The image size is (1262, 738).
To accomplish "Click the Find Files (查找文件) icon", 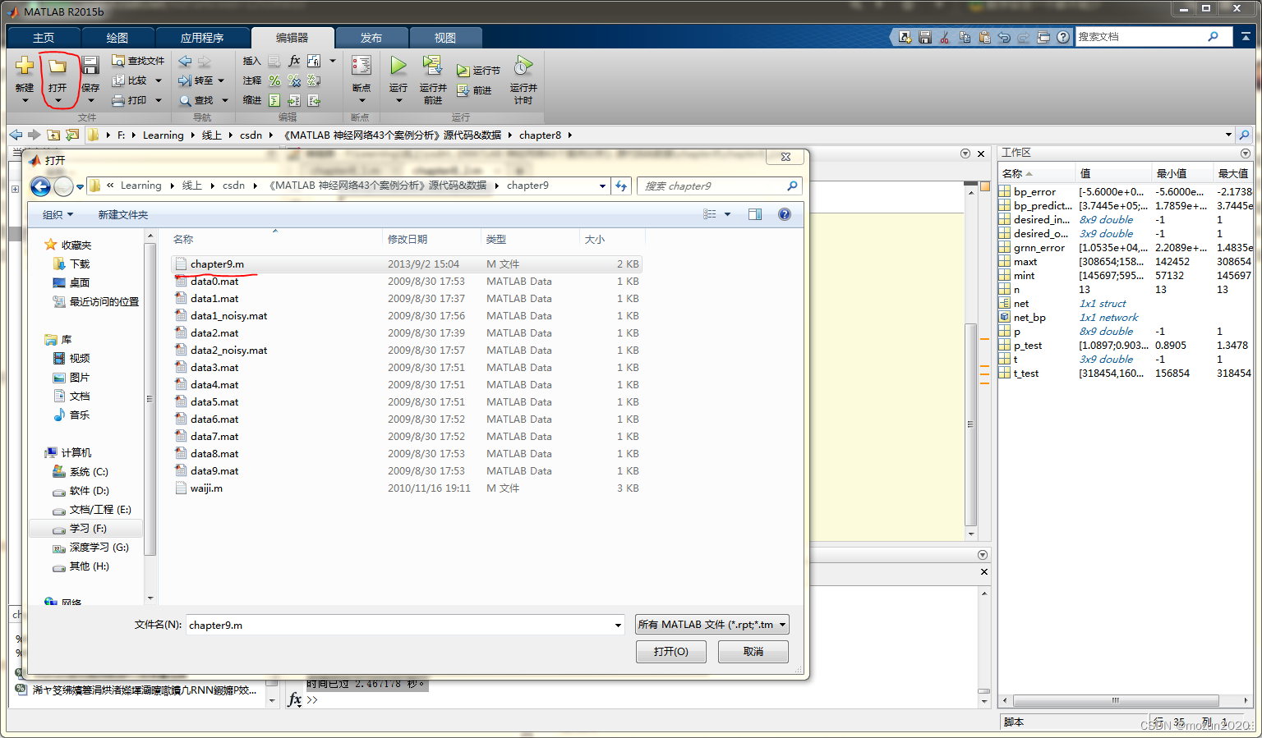I will [118, 61].
